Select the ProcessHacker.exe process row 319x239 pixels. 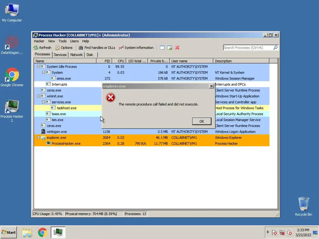pos(152,143)
